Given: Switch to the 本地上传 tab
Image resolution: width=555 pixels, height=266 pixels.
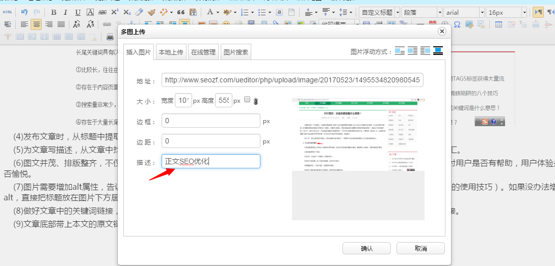Looking at the screenshot, I should click(171, 52).
